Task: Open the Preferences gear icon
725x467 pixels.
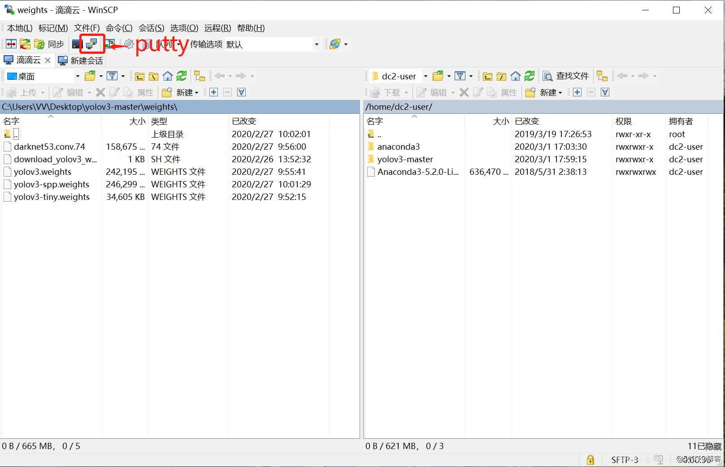Action: point(129,44)
